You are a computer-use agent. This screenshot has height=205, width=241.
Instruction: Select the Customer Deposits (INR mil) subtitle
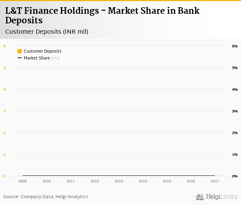point(47,32)
